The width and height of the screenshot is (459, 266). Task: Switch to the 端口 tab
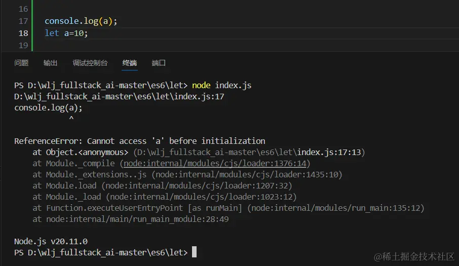pos(159,63)
